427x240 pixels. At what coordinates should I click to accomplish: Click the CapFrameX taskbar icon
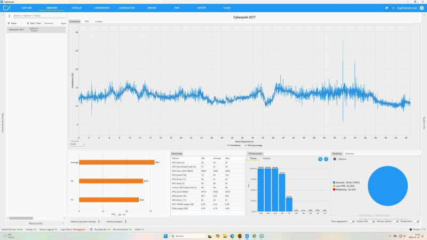(x=247, y=236)
